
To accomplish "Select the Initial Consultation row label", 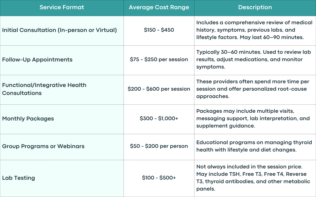I will (60, 30).
